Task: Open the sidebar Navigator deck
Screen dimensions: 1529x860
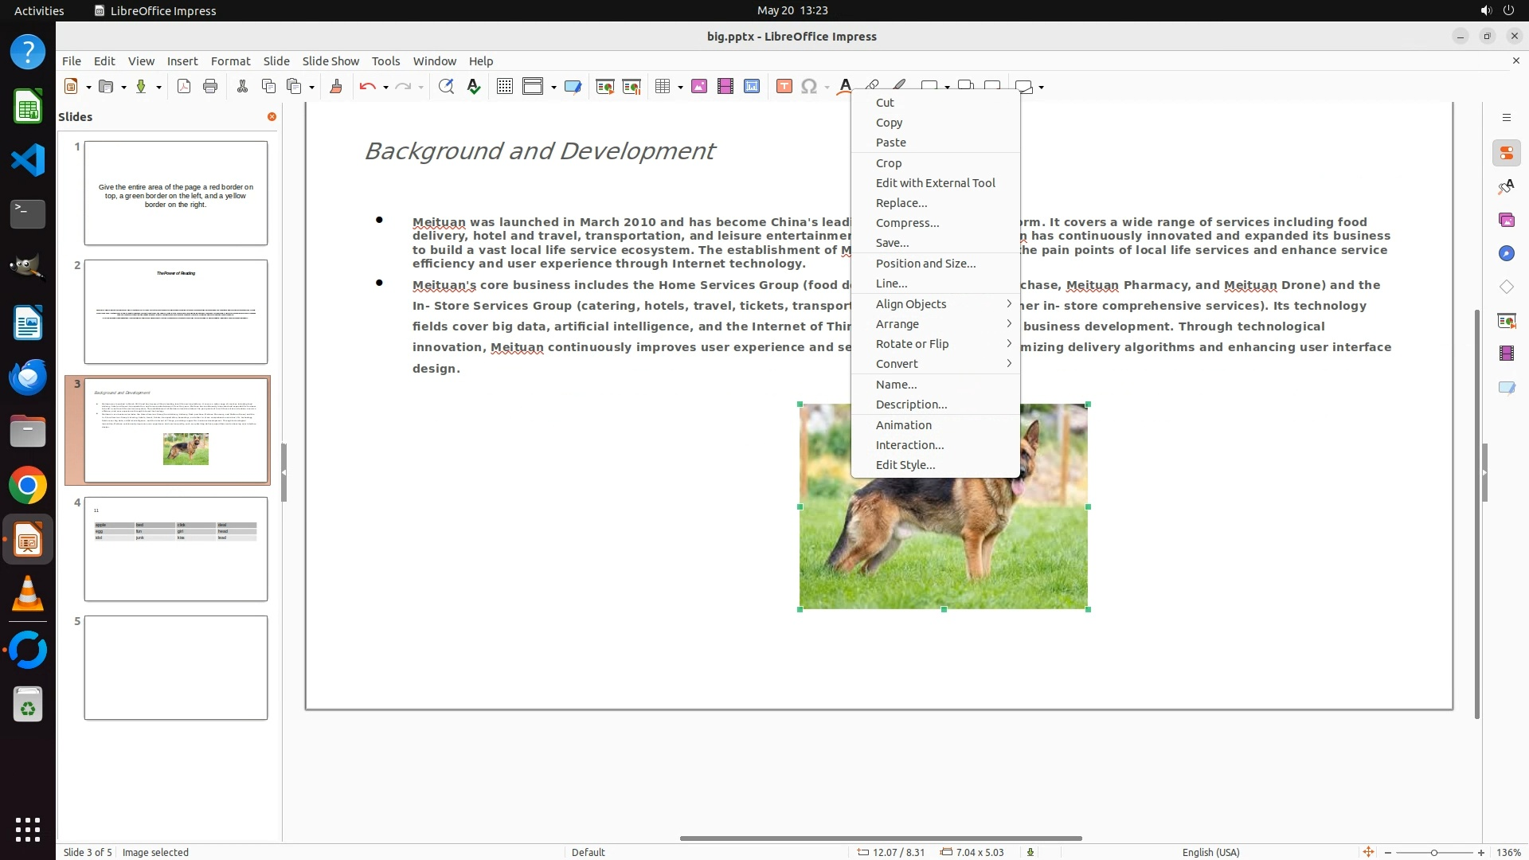Action: tap(1506, 253)
